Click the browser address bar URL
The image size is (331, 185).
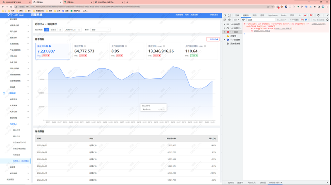(83, 7)
